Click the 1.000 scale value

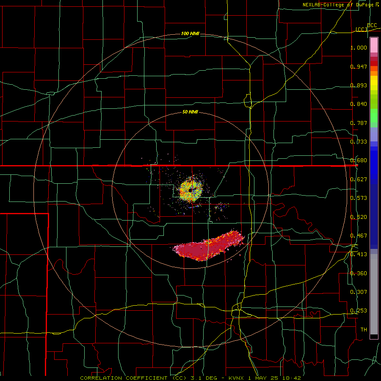click(359, 47)
